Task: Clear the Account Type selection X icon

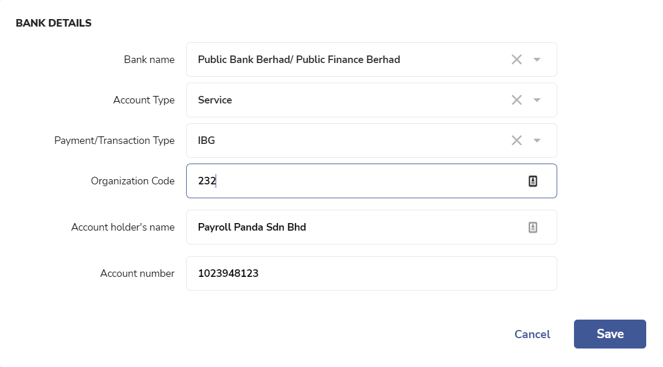Action: click(x=516, y=100)
